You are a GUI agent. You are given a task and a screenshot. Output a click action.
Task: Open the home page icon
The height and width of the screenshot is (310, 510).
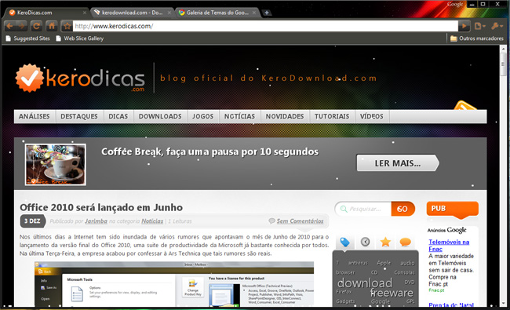51,26
